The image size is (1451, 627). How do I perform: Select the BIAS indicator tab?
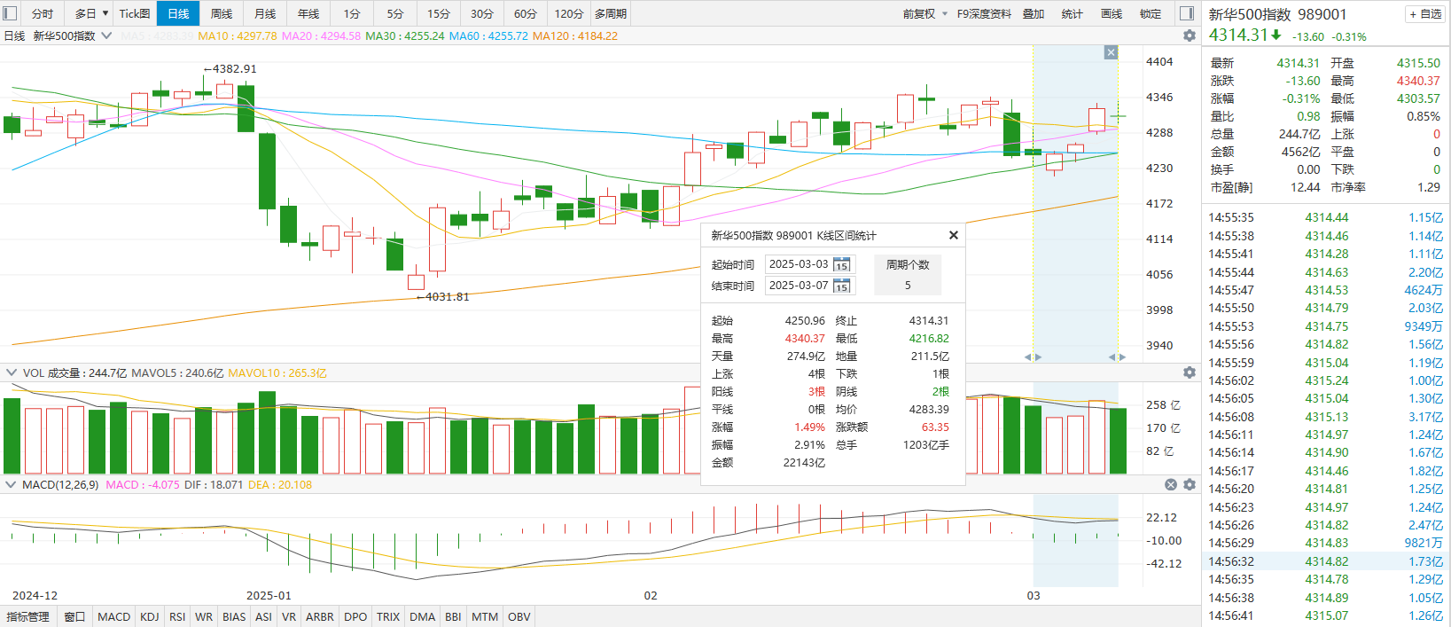(234, 616)
